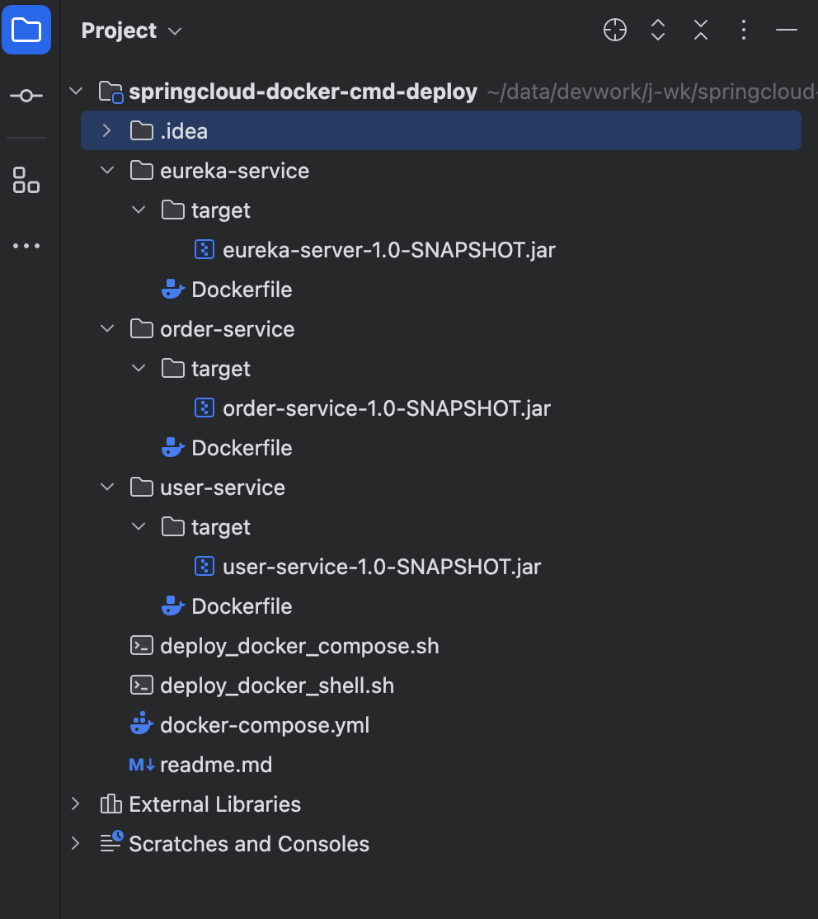Screen dimensions: 818x919
Task: Select the Dockerfile under user-service
Action: coord(242,606)
